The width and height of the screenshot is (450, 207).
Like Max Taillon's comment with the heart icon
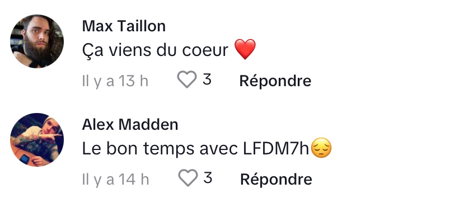[x=187, y=79]
